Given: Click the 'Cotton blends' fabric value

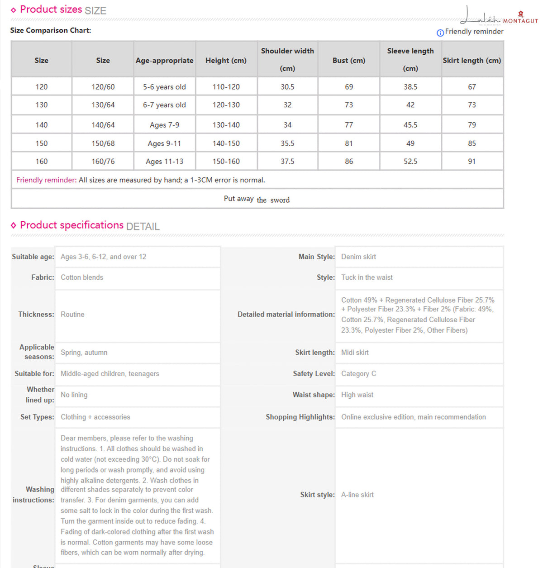Looking at the screenshot, I should click(x=82, y=277).
